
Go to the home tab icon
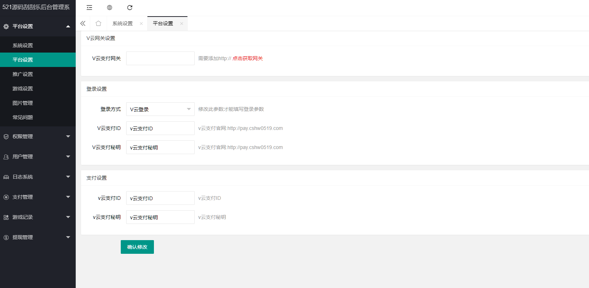pyautogui.click(x=98, y=23)
